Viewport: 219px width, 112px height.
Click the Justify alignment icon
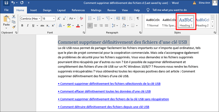106,26
